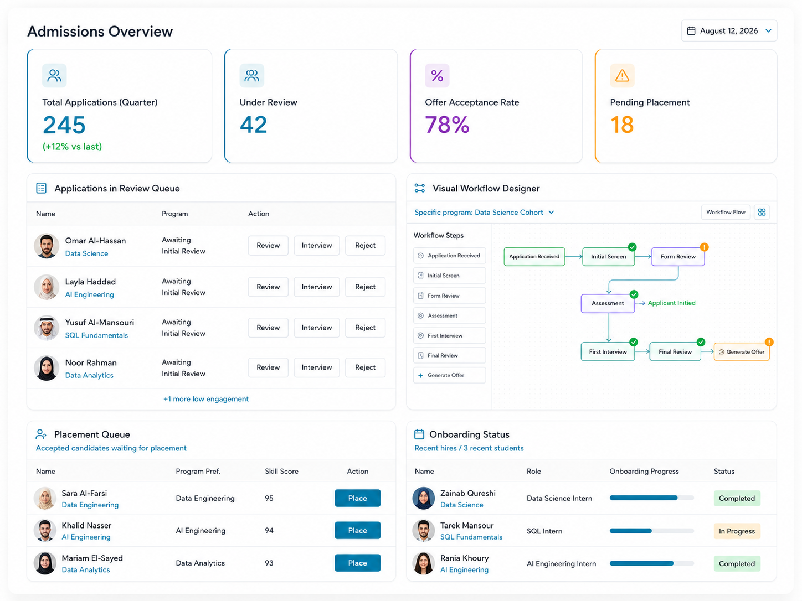The width and height of the screenshot is (802, 601).
Task: Click the orange alert badge on Form Review node
Action: coord(704,247)
